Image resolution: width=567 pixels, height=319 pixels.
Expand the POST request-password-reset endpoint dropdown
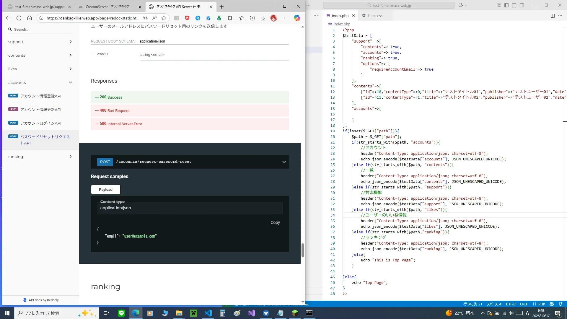(284, 162)
